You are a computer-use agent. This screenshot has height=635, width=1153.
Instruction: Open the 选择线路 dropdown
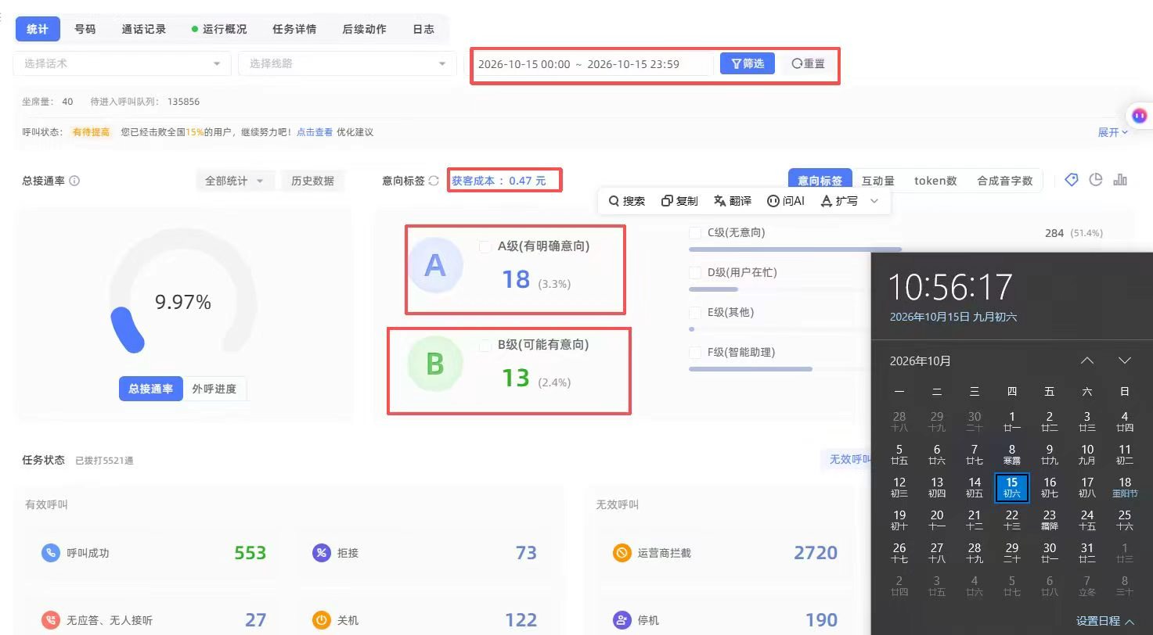pos(348,63)
